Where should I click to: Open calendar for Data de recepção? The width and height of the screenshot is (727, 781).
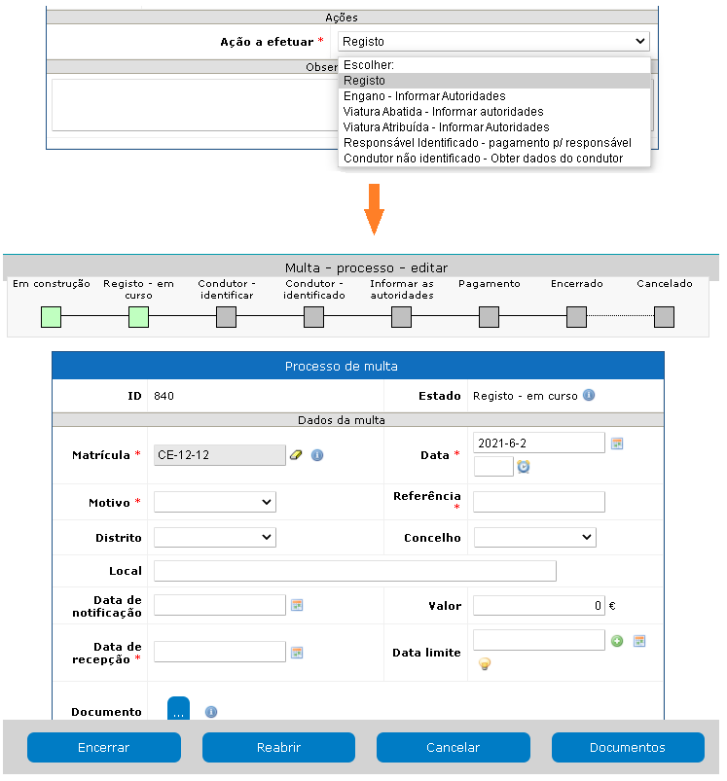click(298, 653)
